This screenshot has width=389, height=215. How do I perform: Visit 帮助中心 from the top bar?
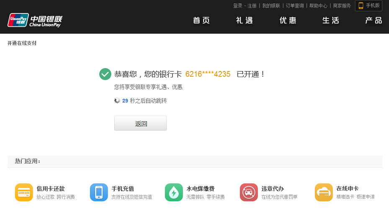tap(318, 6)
